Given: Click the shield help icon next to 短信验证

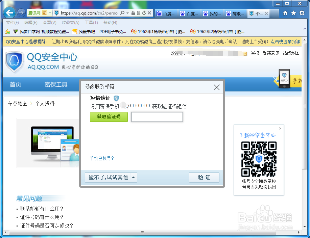Looking at the screenshot, I should click(x=116, y=98).
